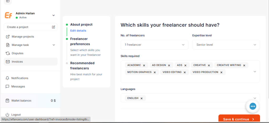The height and width of the screenshot is (123, 269).
Task: Open the Expertise level dropdown
Action: (226, 45)
